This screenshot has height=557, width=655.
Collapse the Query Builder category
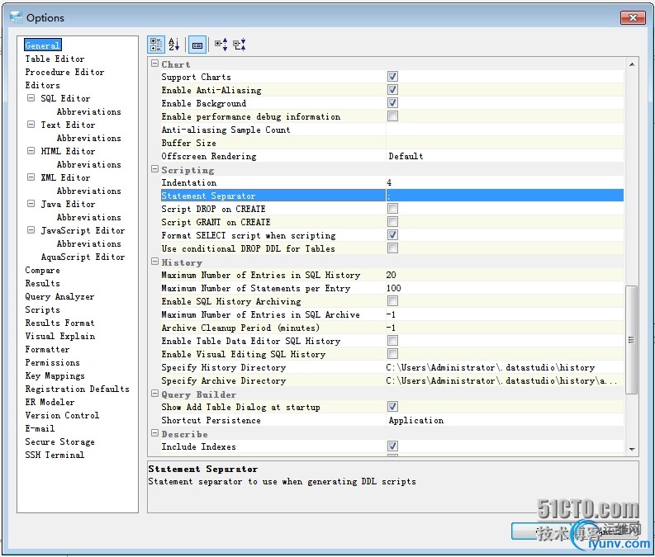tap(155, 394)
